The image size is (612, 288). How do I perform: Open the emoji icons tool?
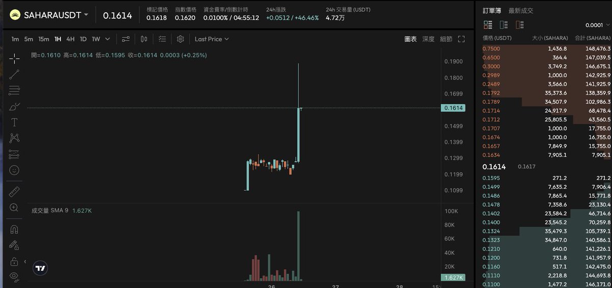[14, 170]
